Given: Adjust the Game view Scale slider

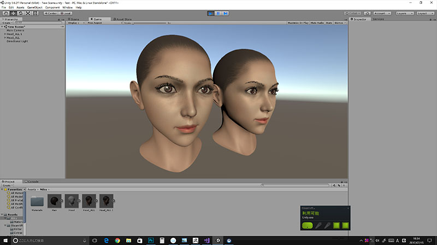Looking at the screenshot, I should 149,23.
